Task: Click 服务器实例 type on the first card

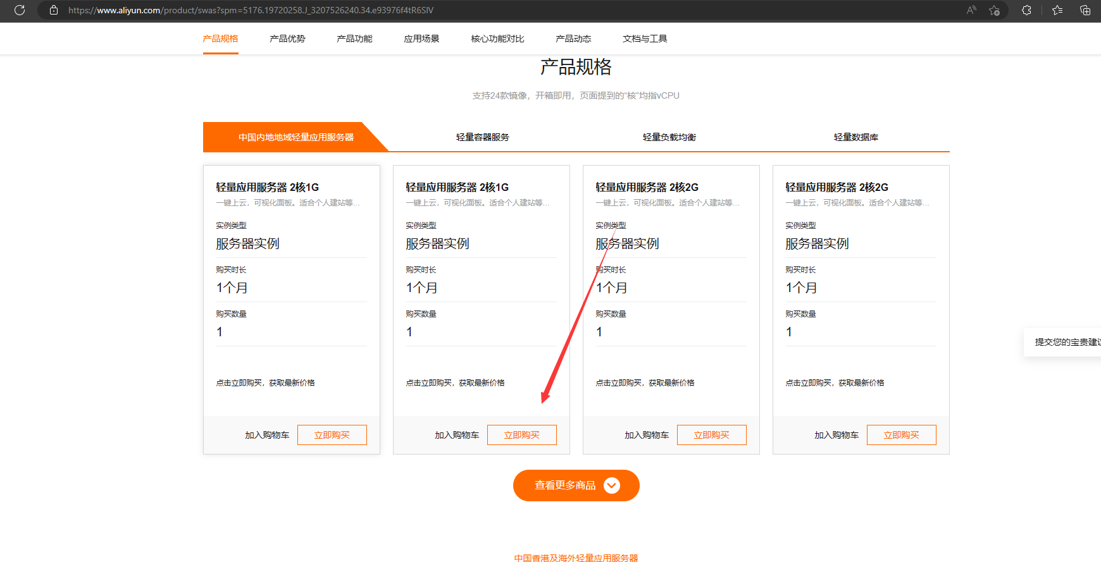Action: tap(247, 243)
